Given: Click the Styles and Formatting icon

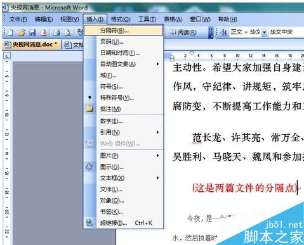Looking at the screenshot, I should (223, 32).
